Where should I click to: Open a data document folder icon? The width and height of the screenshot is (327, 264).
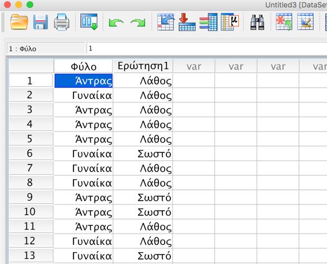coord(19,22)
